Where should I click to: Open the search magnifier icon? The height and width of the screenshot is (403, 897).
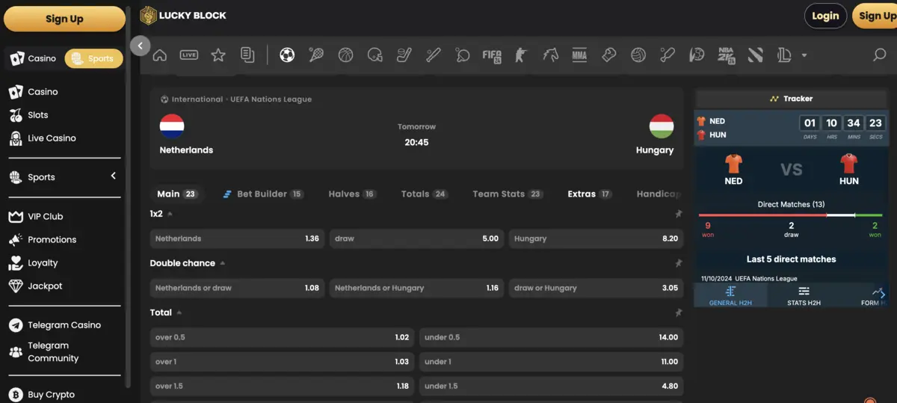[880, 55]
